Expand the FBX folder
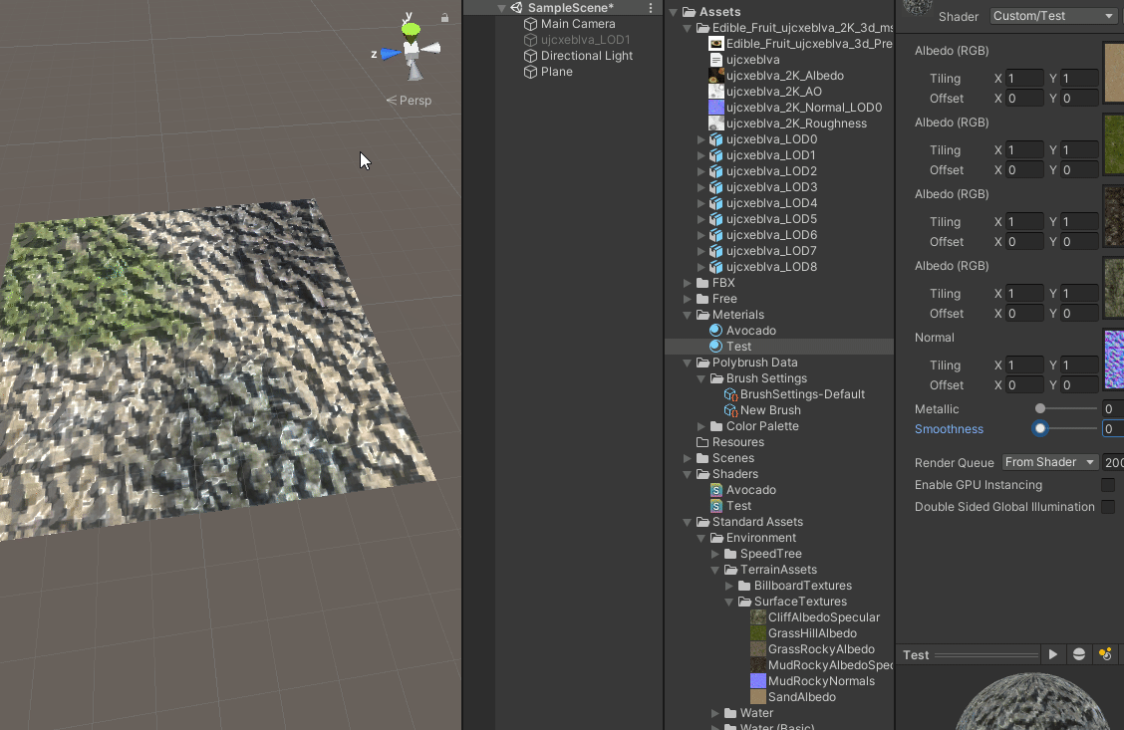This screenshot has width=1124, height=730. click(x=688, y=283)
